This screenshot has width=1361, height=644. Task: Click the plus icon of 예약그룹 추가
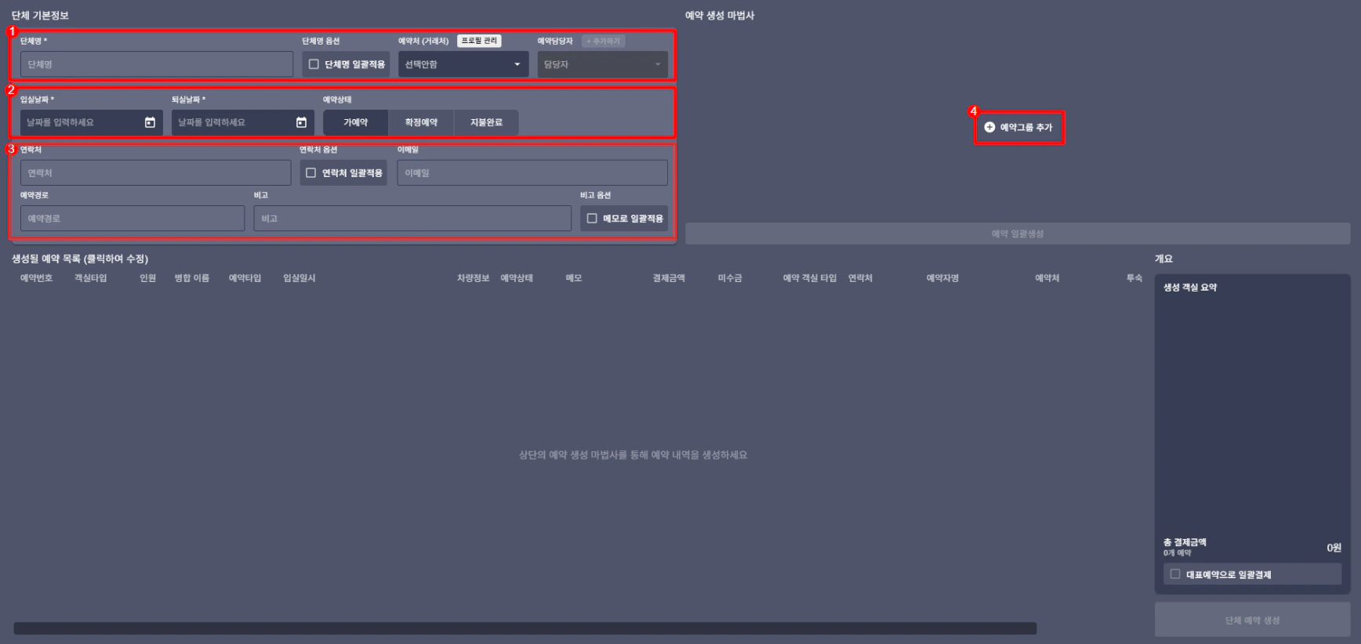pos(989,127)
